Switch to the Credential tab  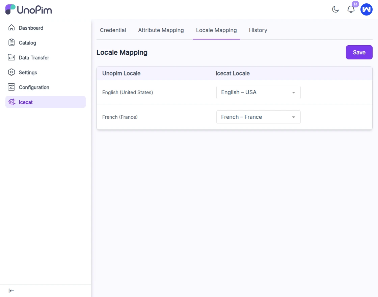click(113, 30)
